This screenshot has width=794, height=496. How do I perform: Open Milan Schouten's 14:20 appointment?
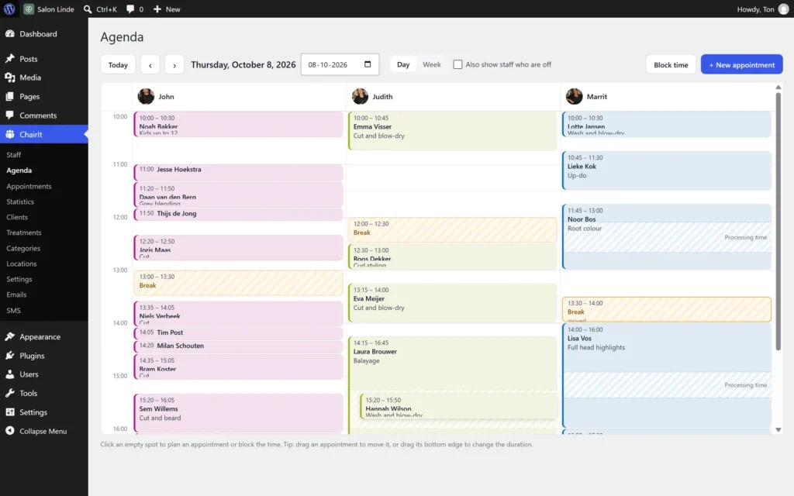[239, 346]
